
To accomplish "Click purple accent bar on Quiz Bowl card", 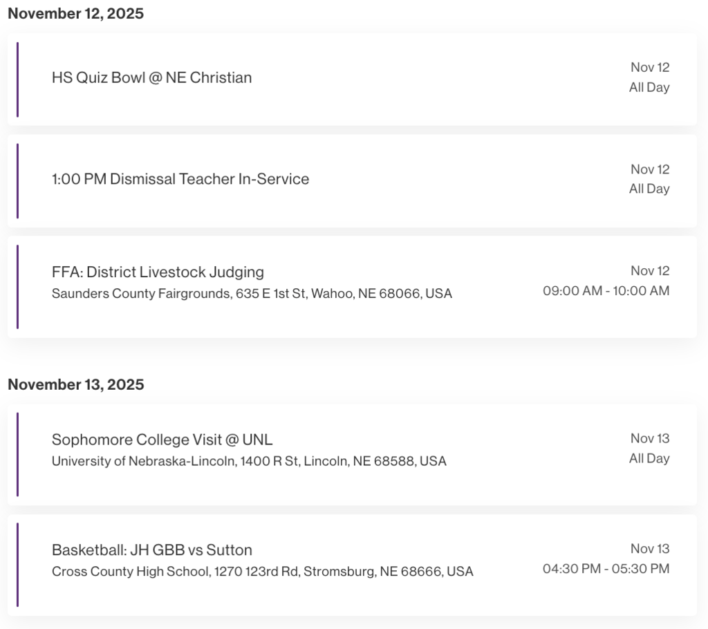I will [17, 79].
